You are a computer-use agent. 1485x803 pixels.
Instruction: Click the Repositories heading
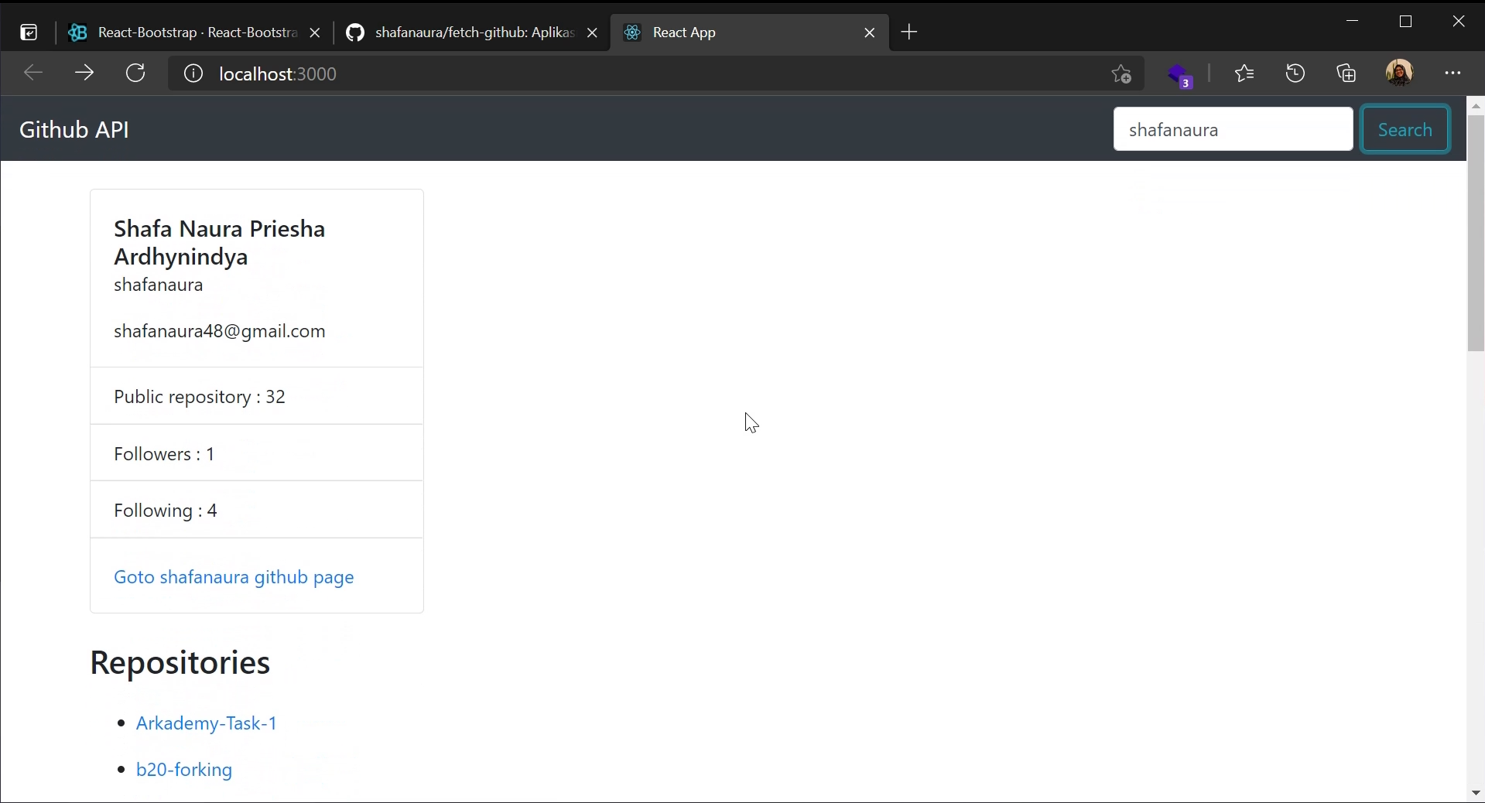[x=180, y=663]
